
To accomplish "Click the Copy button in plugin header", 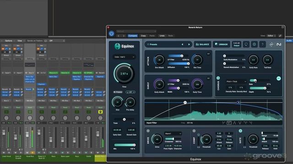I will click(x=143, y=36).
